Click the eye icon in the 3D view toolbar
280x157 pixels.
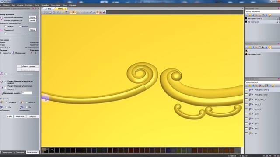tap(66, 12)
